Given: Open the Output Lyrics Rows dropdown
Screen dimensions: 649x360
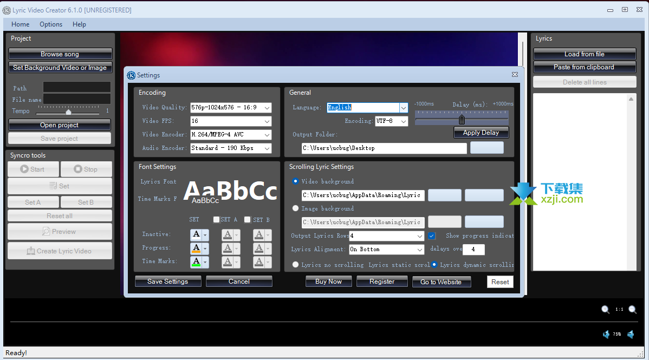Looking at the screenshot, I should (x=420, y=236).
